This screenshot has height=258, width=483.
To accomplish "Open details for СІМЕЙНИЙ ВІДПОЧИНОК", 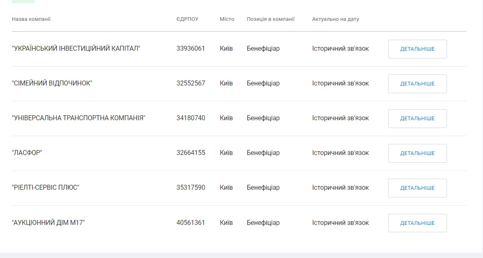I will point(417,84).
